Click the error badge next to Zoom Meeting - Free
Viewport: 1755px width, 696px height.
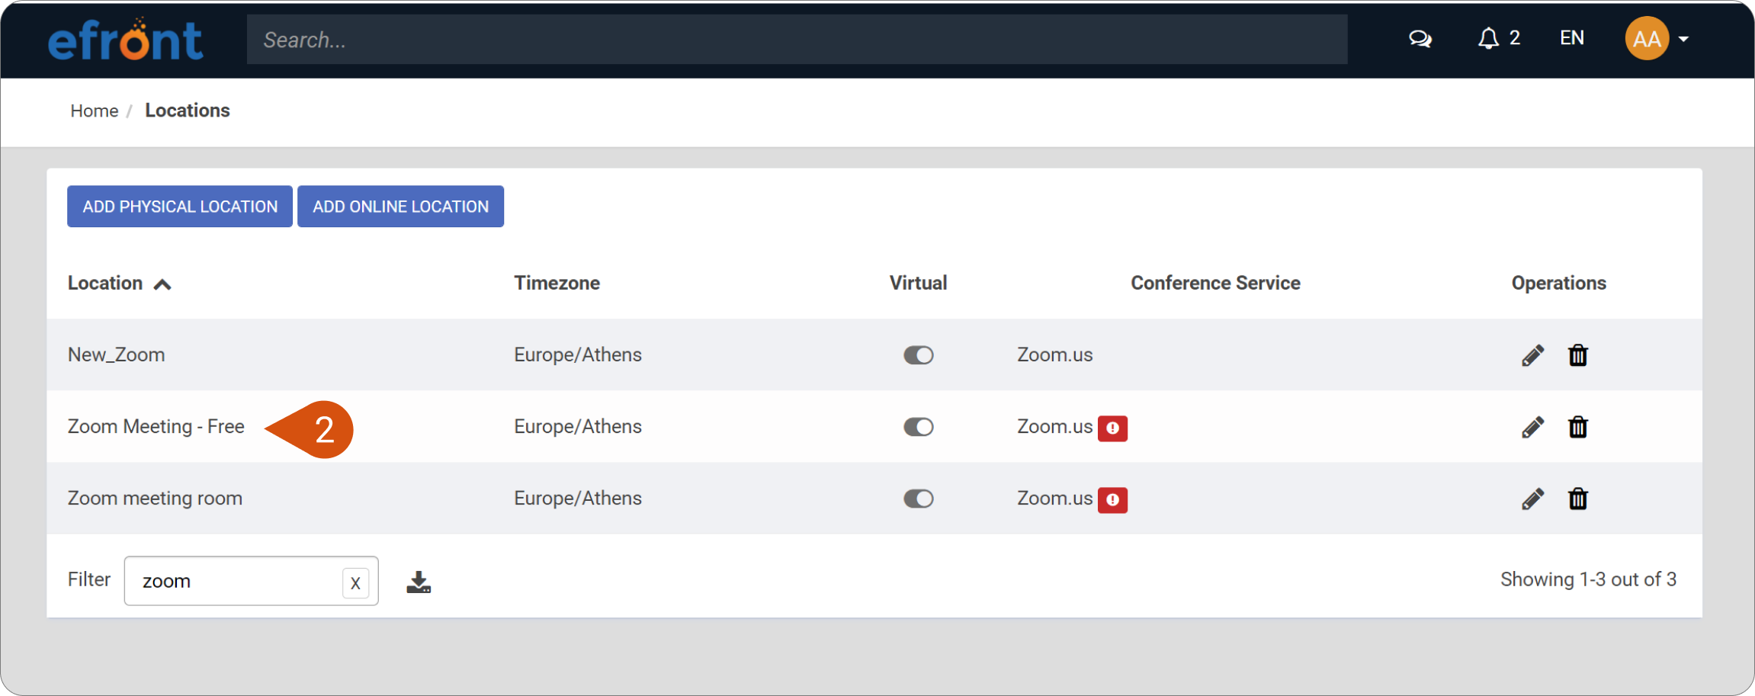coord(1114,428)
